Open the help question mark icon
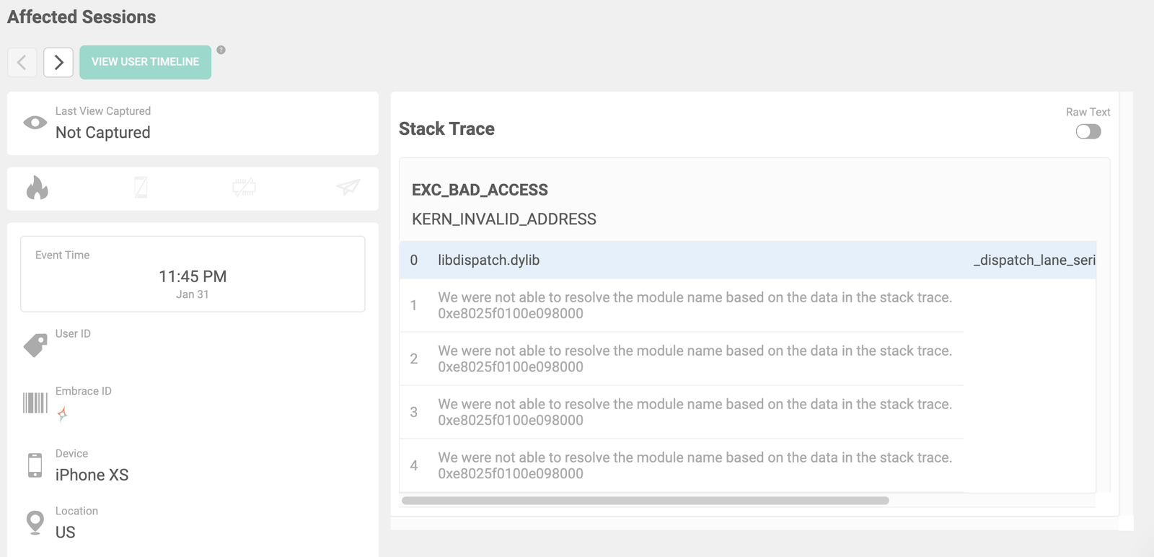The width and height of the screenshot is (1154, 557). (x=221, y=50)
